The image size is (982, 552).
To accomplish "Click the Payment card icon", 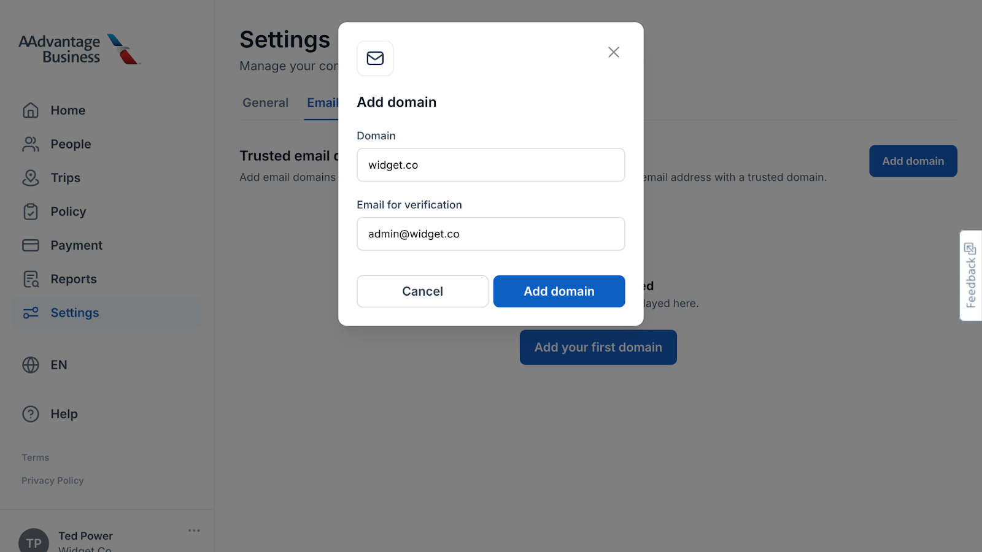I will coord(31,245).
